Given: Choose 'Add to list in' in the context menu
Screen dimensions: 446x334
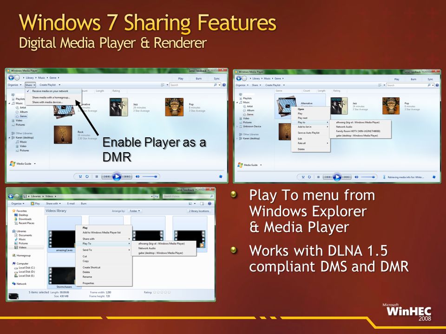Looking at the screenshot, I should pyautogui.click(x=310, y=127).
